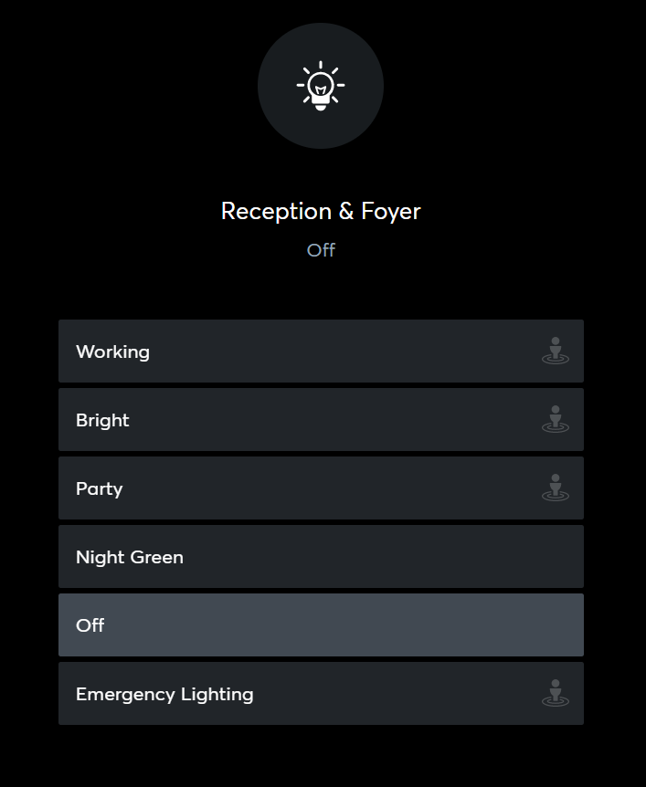This screenshot has height=787, width=646.
Task: Click the 'Party' text label
Action: click(99, 488)
